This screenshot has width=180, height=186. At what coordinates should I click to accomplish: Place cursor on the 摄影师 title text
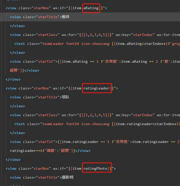tap(68, 177)
